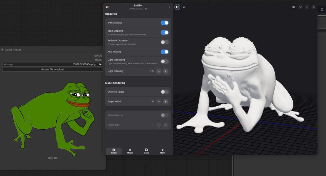The height and width of the screenshot is (176, 326).
Task: Decrease Edges Width with minus button
Action: tap(159, 101)
